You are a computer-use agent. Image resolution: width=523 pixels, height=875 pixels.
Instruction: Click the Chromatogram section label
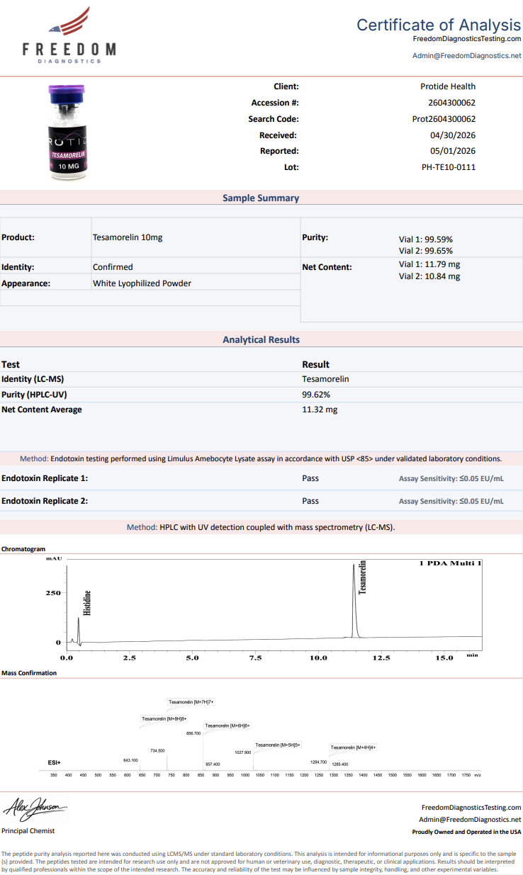point(23,549)
